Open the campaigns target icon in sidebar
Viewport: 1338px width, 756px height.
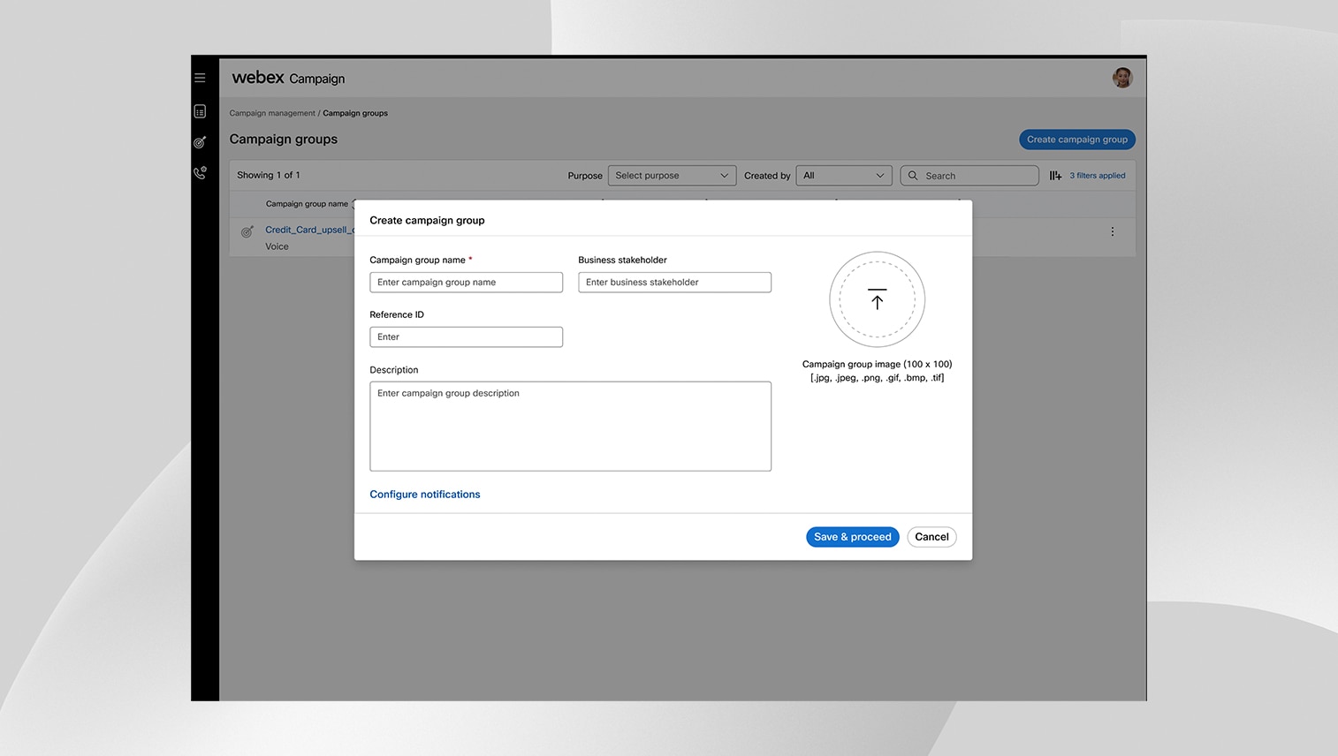pyautogui.click(x=200, y=142)
